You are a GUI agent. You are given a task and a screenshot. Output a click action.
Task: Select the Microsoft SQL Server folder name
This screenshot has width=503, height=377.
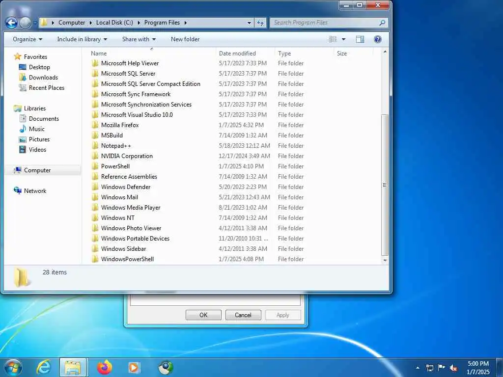(128, 74)
